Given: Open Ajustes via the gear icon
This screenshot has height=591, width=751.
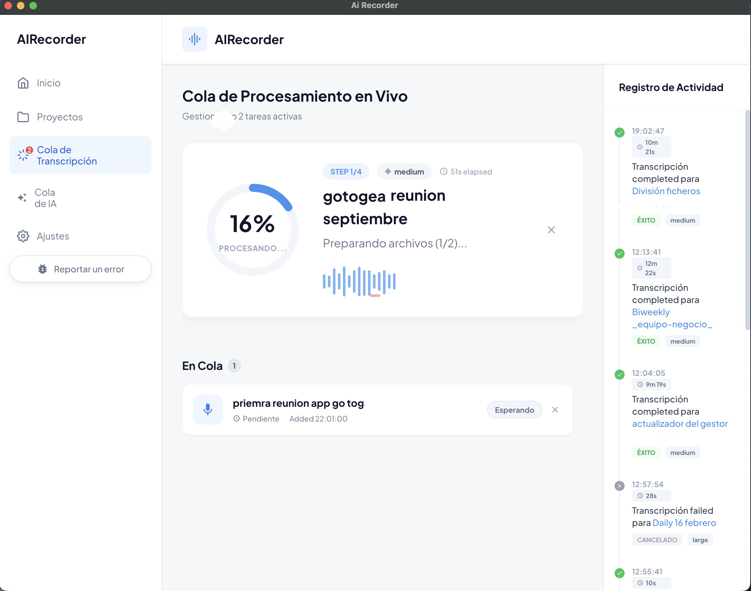Looking at the screenshot, I should 23,236.
